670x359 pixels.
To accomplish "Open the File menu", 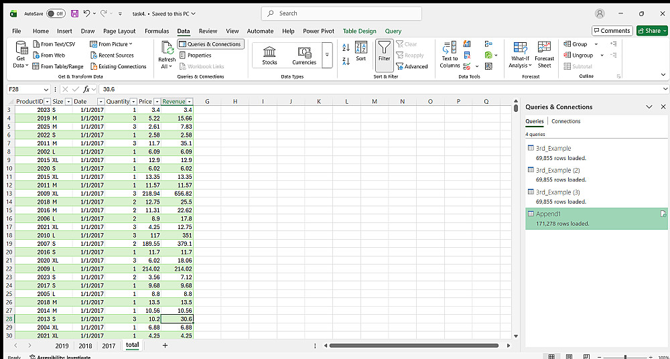I will pos(17,31).
